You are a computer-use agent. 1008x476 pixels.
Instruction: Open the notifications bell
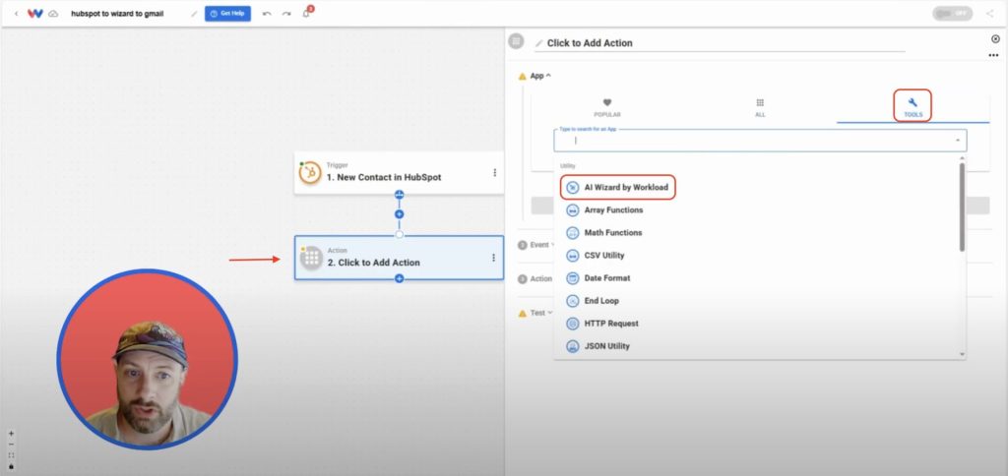point(307,13)
